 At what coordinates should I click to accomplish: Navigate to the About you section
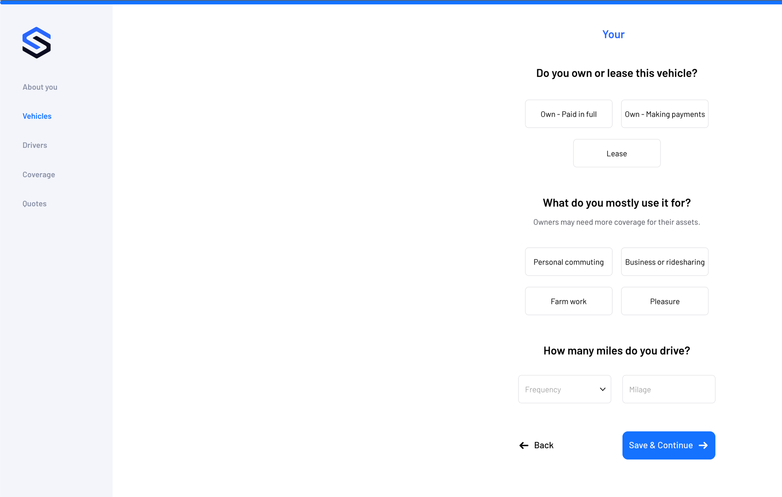[39, 87]
